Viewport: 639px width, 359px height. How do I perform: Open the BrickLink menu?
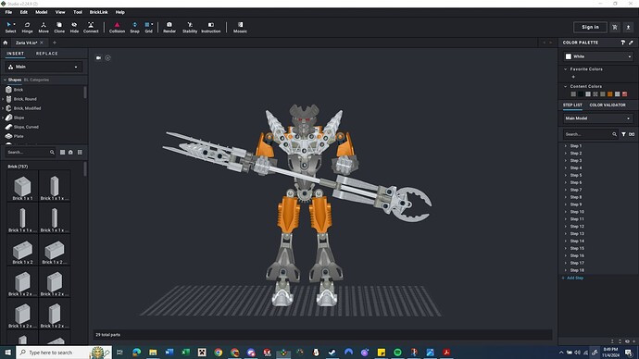coord(98,12)
